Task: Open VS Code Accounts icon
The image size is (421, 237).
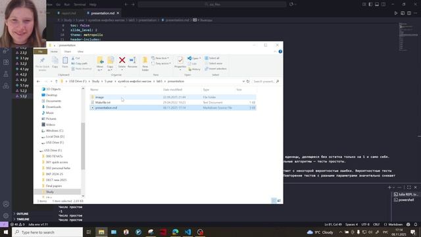Action: tap(6, 204)
